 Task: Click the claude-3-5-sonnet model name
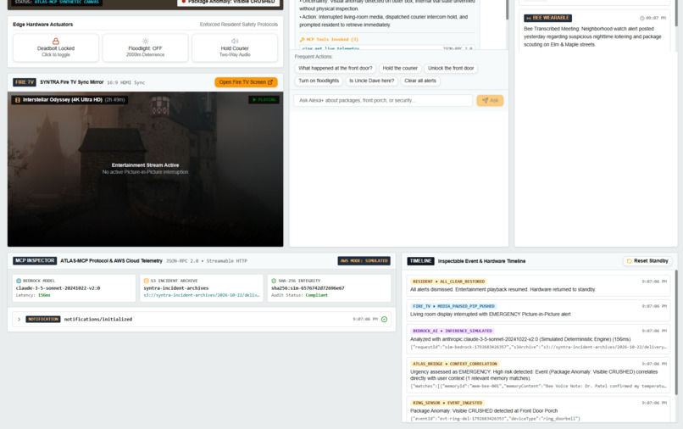[58, 288]
